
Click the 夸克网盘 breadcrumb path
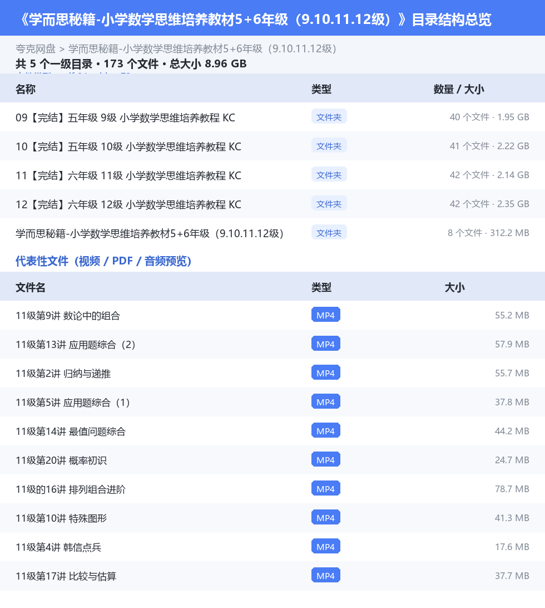(x=176, y=49)
